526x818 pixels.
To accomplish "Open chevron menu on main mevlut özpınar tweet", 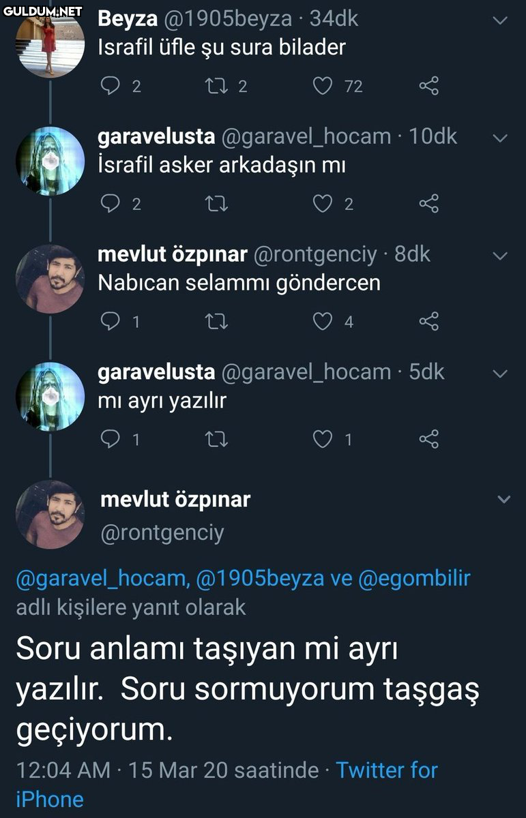I will (x=503, y=500).
